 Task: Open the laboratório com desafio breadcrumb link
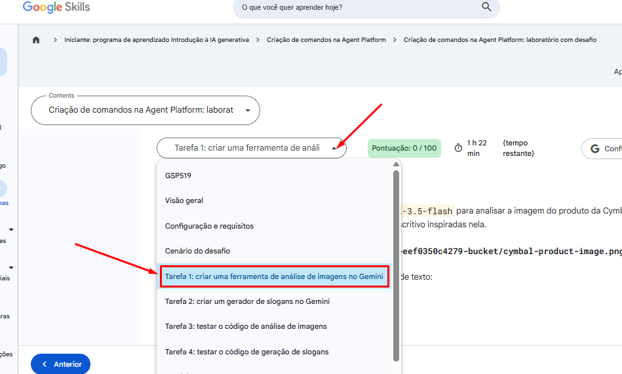pos(500,40)
